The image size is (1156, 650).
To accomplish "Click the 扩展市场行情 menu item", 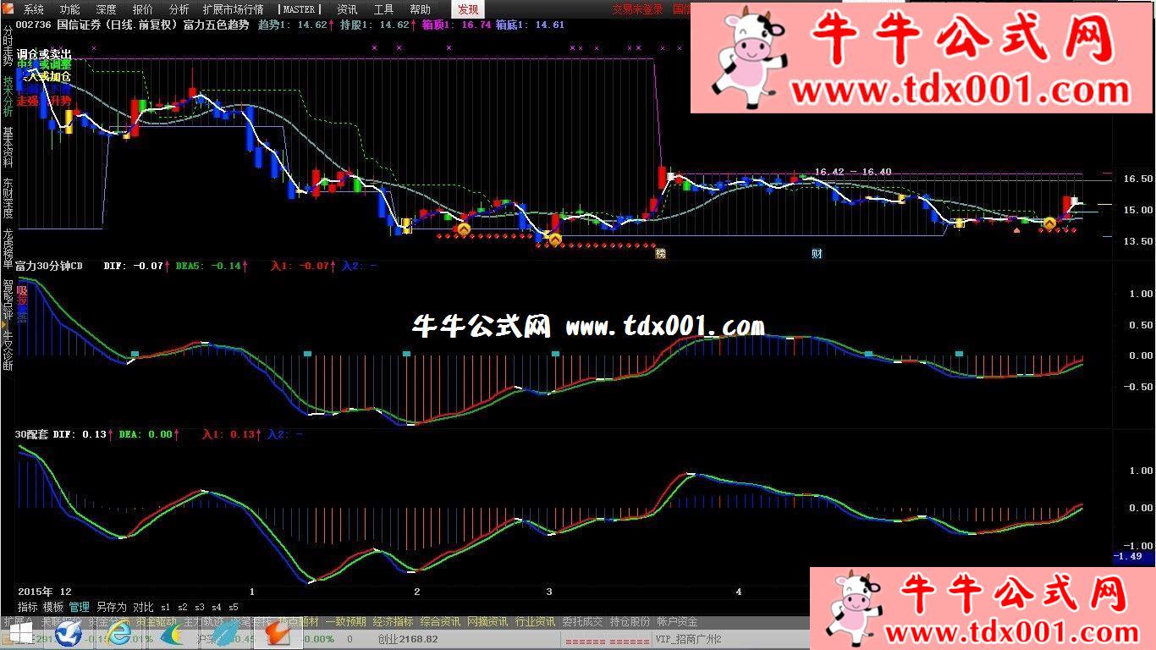I will pos(233,9).
